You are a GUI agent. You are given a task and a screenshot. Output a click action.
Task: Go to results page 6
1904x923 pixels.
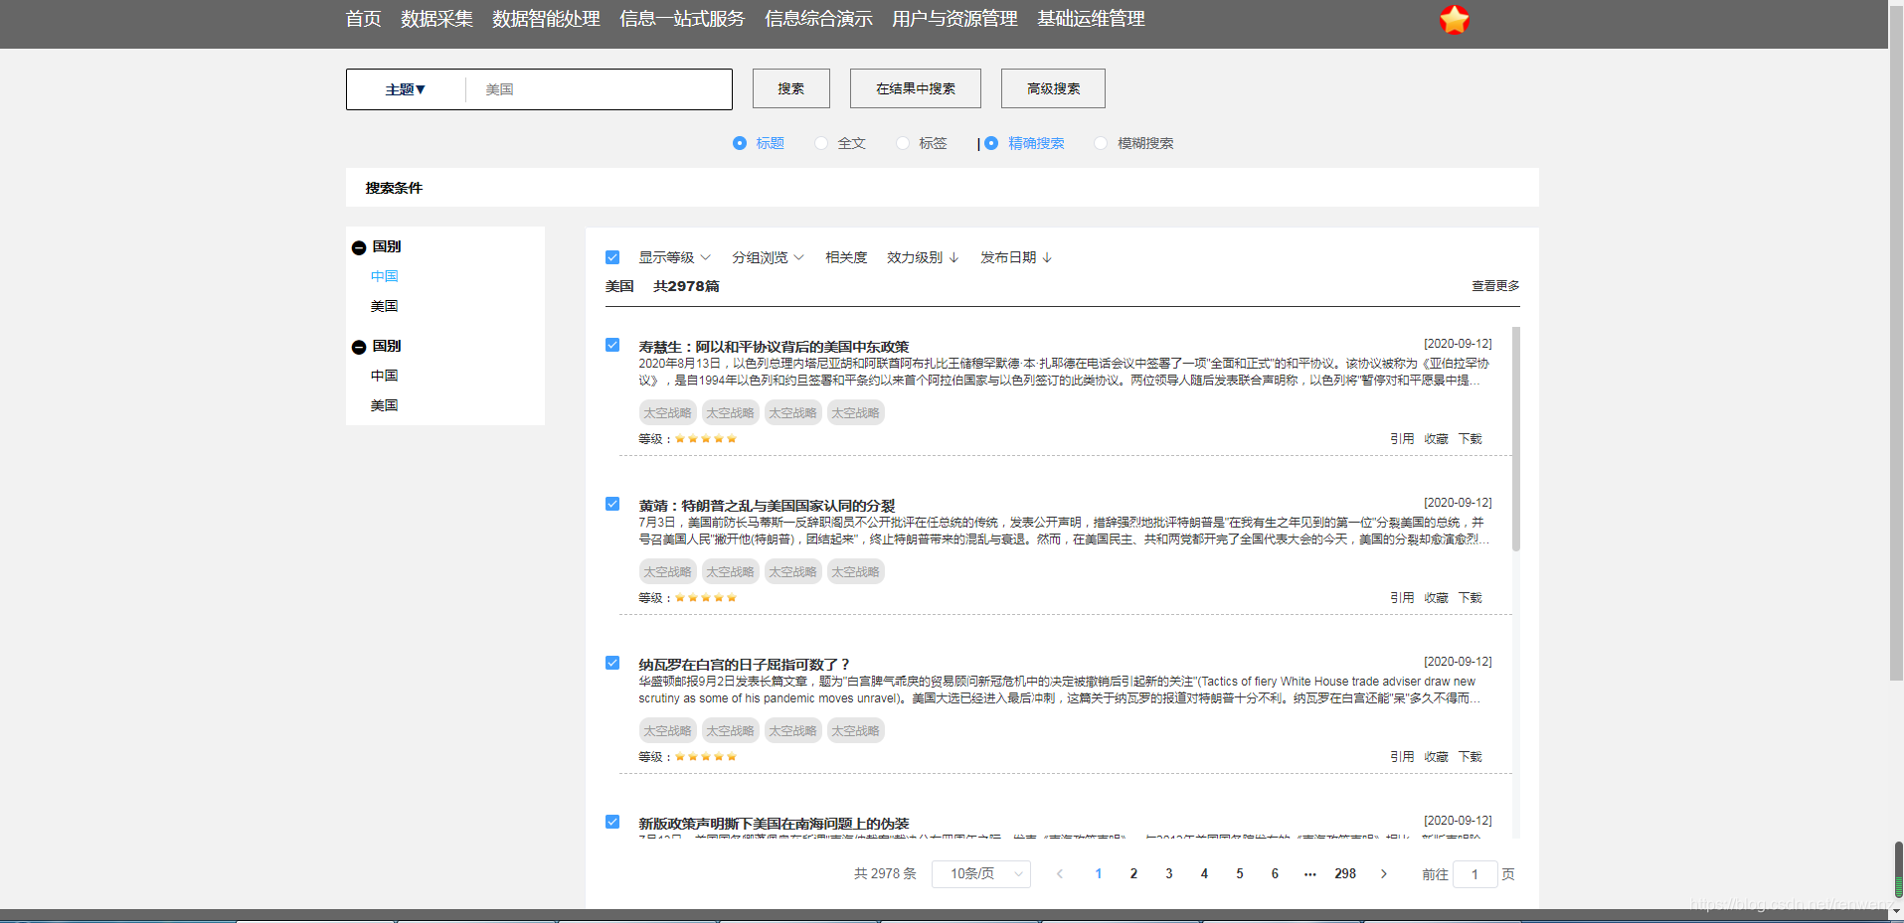coord(1275,874)
